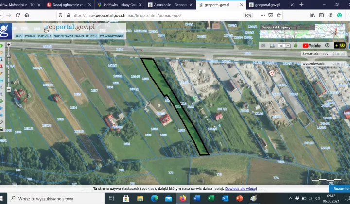
Task: Click the map composition icon left of print
Action: pos(263,46)
